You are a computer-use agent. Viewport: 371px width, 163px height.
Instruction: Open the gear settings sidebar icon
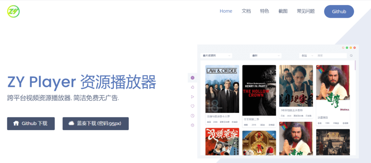(x=192, y=125)
